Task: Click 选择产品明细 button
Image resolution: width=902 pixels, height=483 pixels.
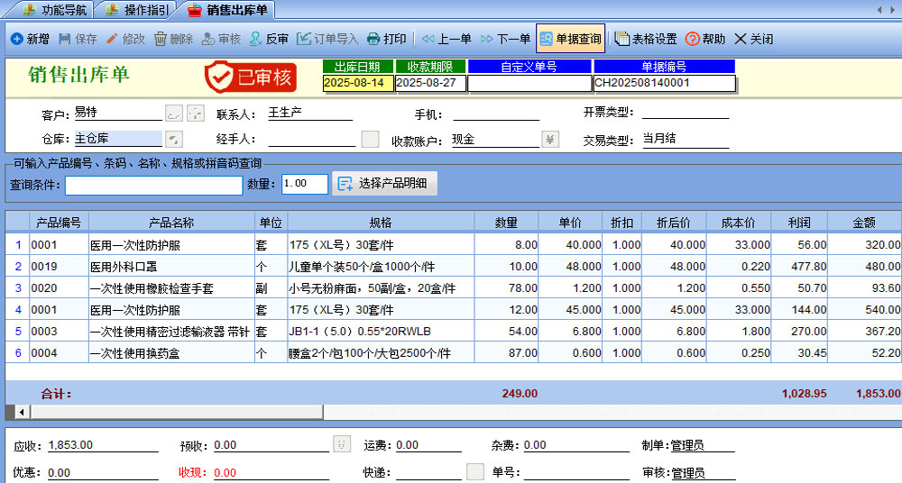Action: tap(384, 184)
